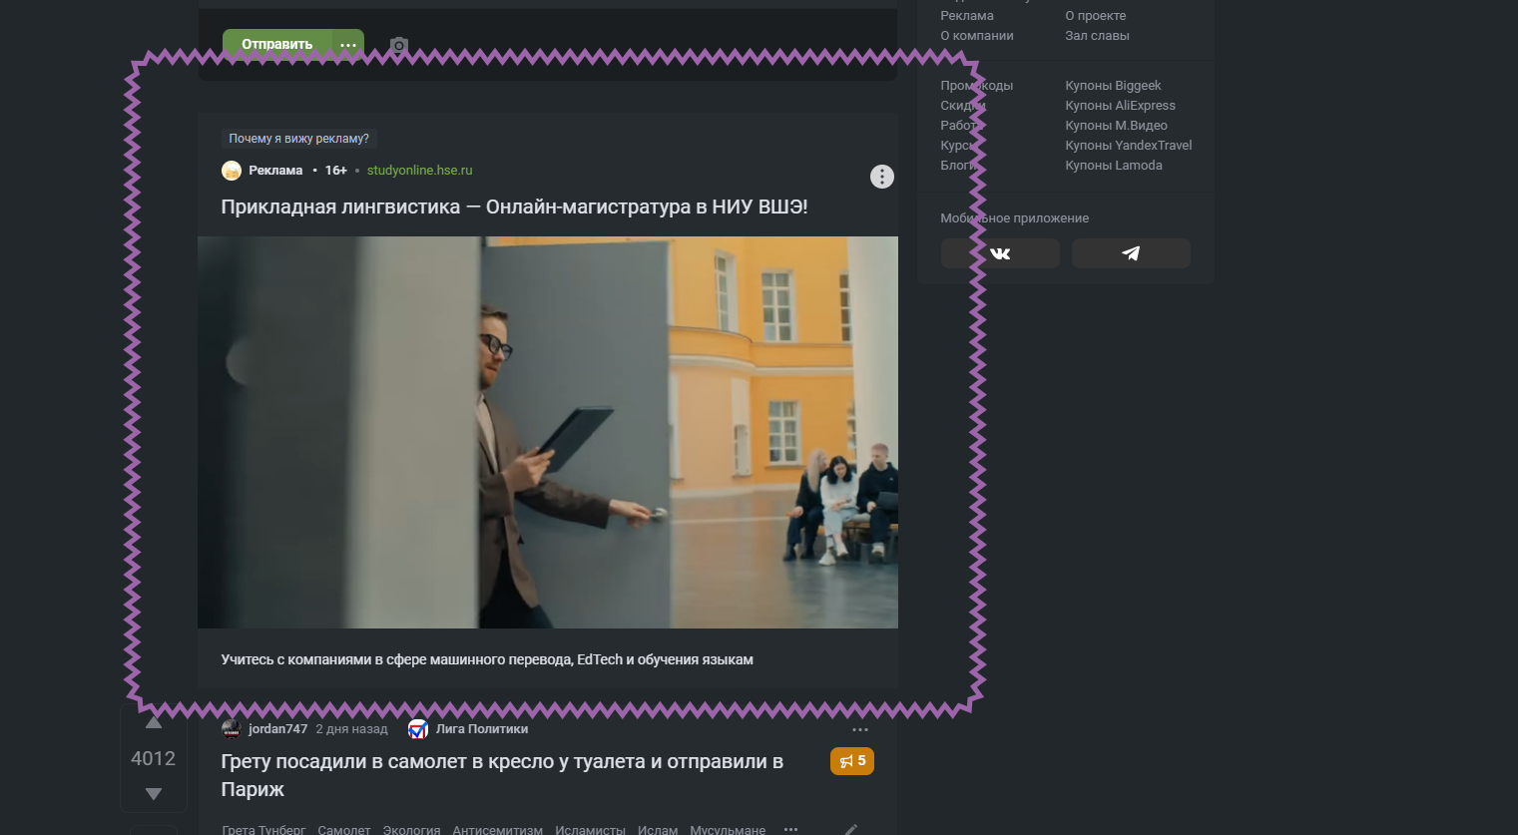Viewport: 1518px width, 835px height.
Task: Click the Лига Политики community icon
Action: point(416,728)
